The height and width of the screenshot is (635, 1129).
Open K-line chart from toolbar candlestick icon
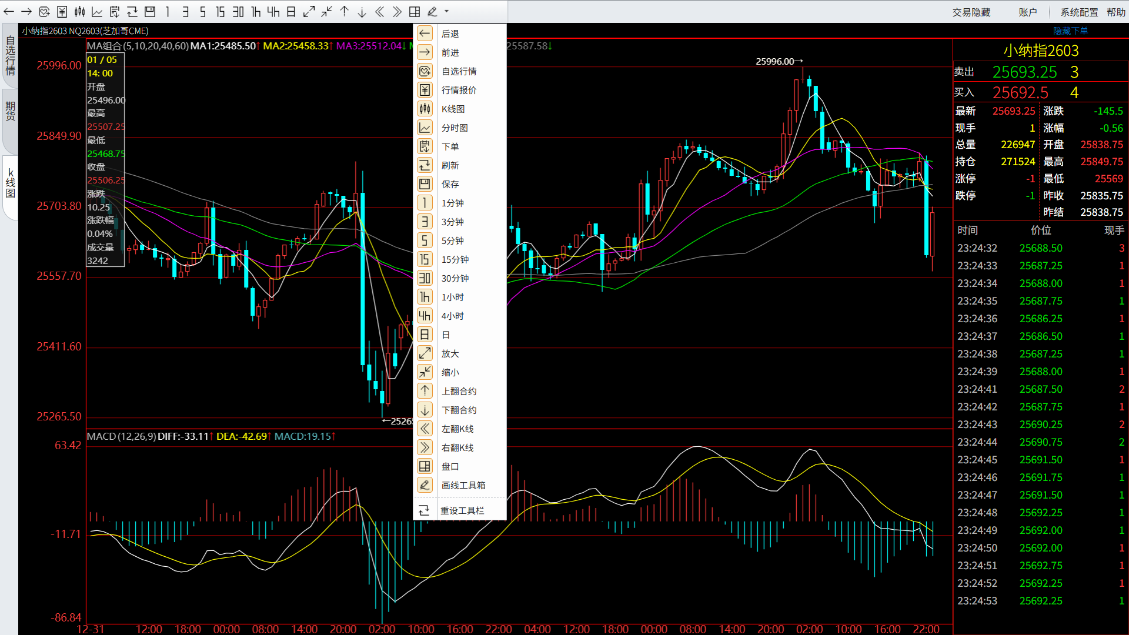tap(80, 12)
